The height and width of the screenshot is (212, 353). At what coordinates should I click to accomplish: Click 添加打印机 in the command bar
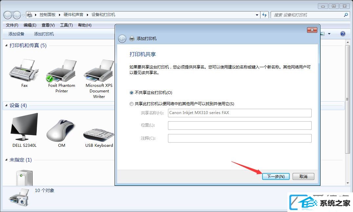44,34
